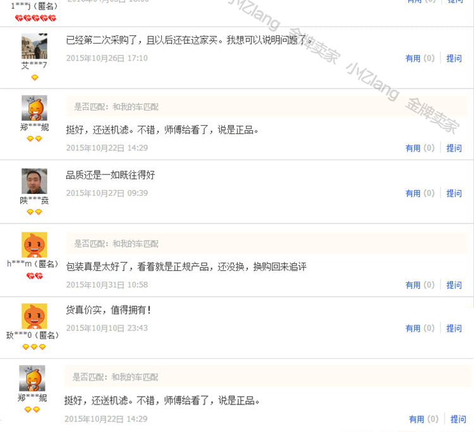This screenshot has width=474, height=432.
Task: Click the two yellow diamonds under 陕***贲
Action: [x=35, y=212]
